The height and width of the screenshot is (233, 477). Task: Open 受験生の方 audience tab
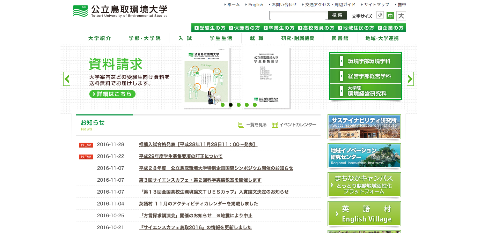(210, 28)
